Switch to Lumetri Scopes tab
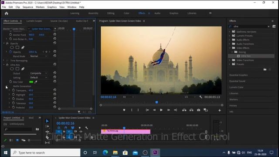Image resolution: width=279 pixels, height=157 pixels. pyautogui.click(x=34, y=21)
